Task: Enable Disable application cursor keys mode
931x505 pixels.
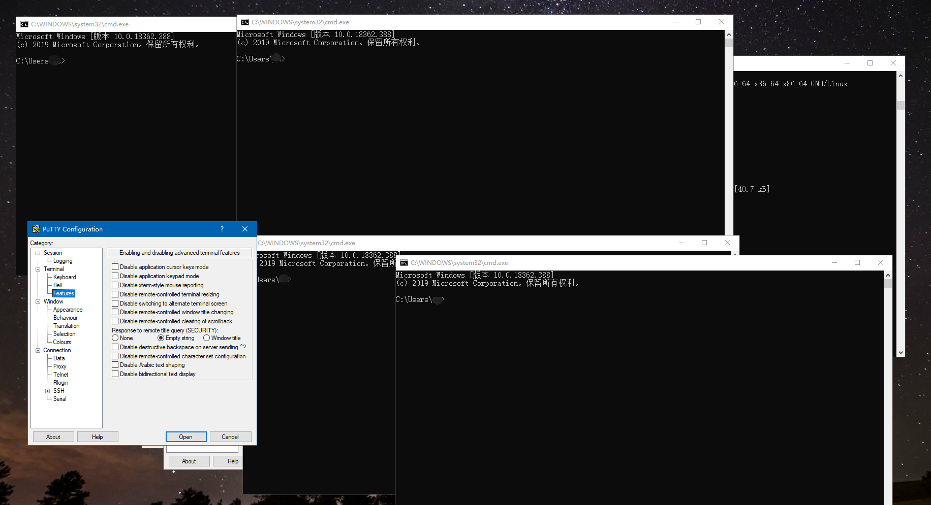Action: (x=115, y=267)
